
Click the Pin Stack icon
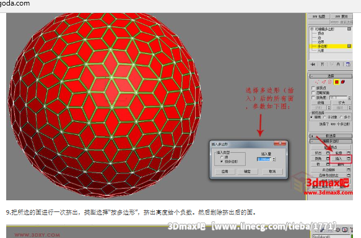tap(313, 64)
